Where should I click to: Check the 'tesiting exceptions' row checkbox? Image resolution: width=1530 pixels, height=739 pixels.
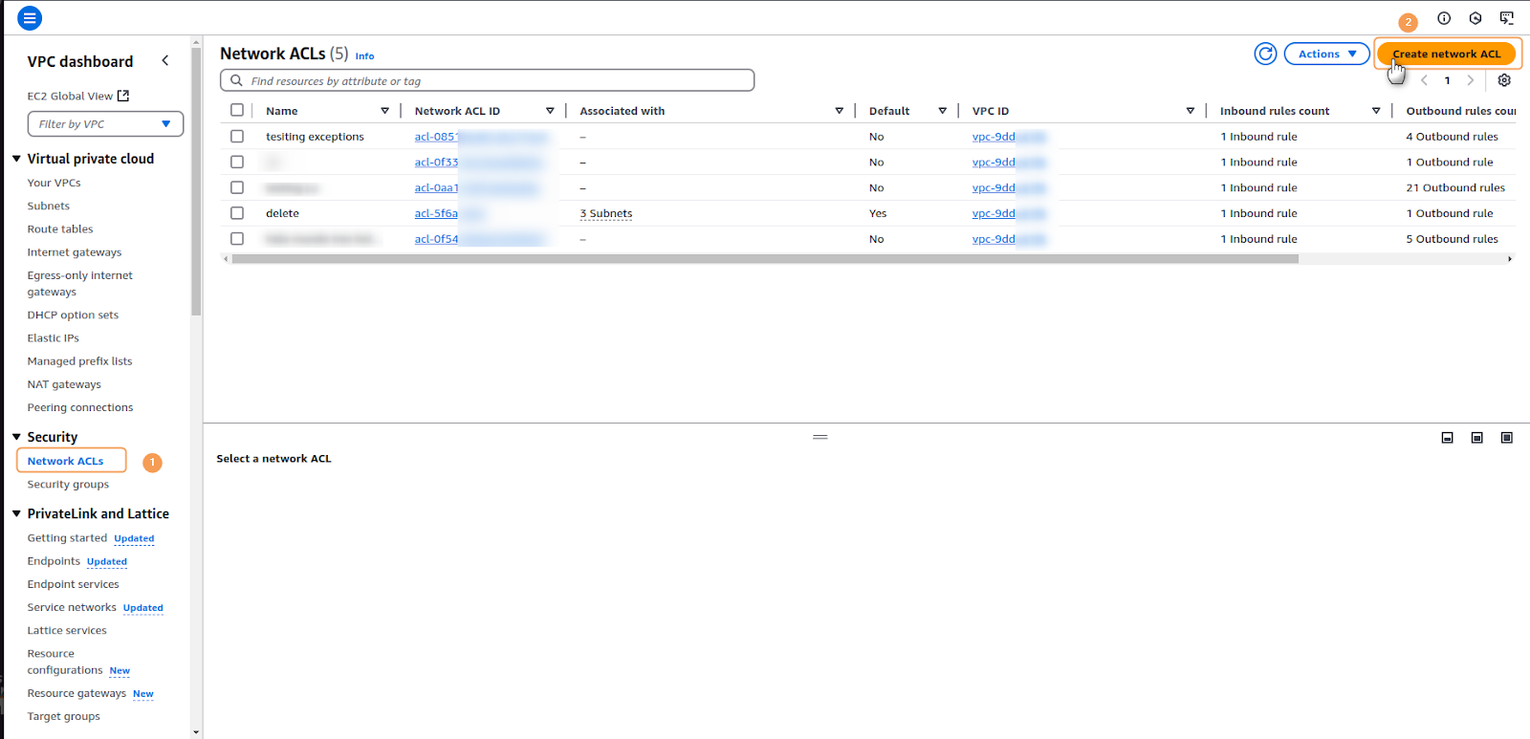pyautogui.click(x=237, y=137)
